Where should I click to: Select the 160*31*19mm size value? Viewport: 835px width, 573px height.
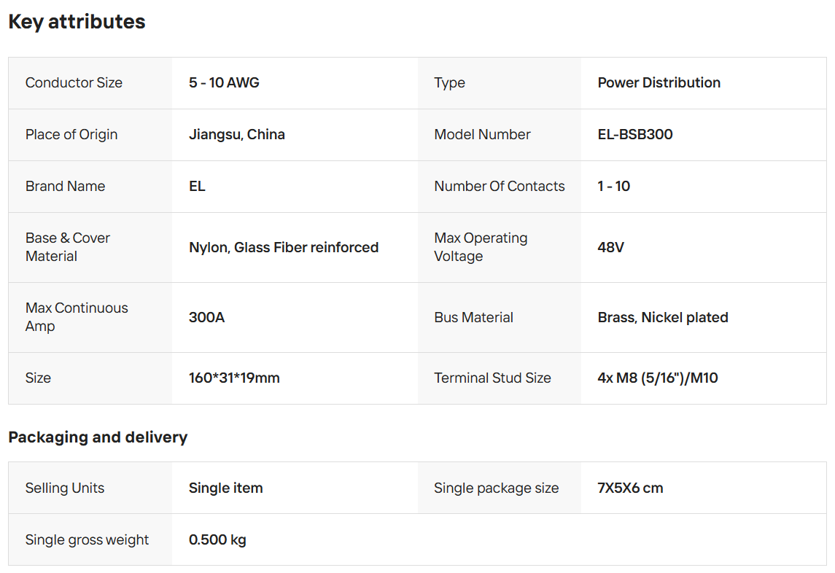234,378
